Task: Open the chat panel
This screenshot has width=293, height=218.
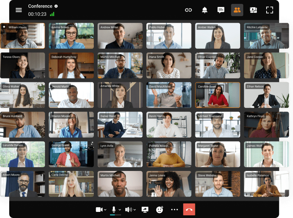Action: pos(221,10)
